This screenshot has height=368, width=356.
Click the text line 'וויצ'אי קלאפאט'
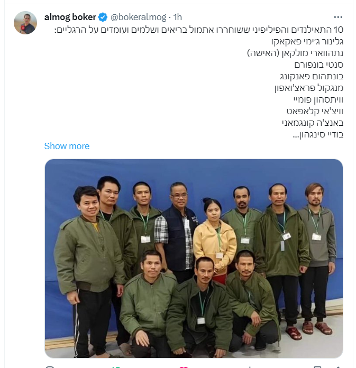(x=315, y=111)
